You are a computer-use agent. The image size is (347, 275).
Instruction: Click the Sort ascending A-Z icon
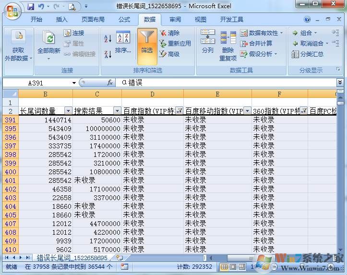[108, 39]
